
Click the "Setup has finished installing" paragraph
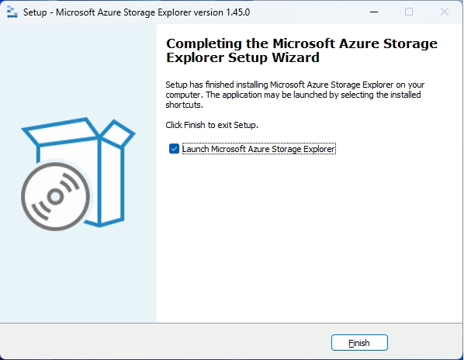click(295, 95)
